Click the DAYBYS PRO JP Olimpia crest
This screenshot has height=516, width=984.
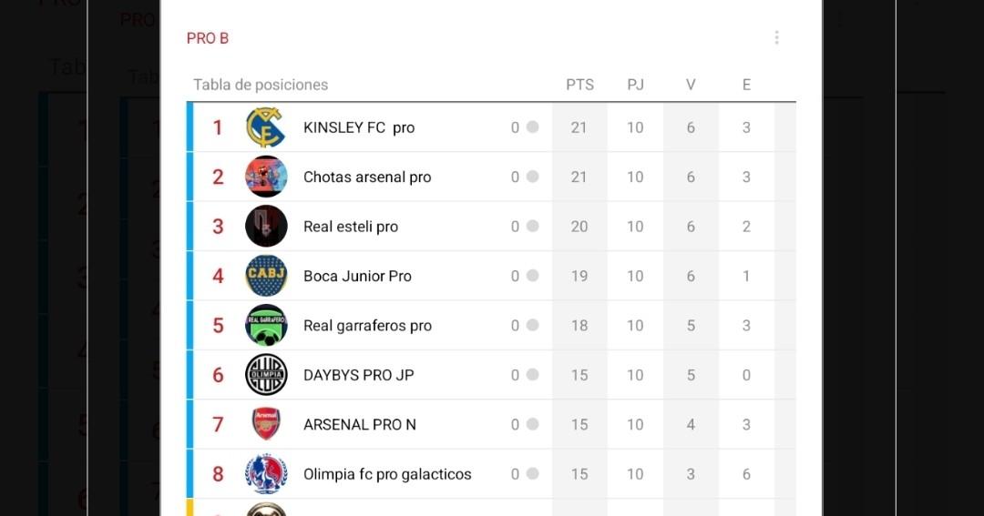(266, 375)
